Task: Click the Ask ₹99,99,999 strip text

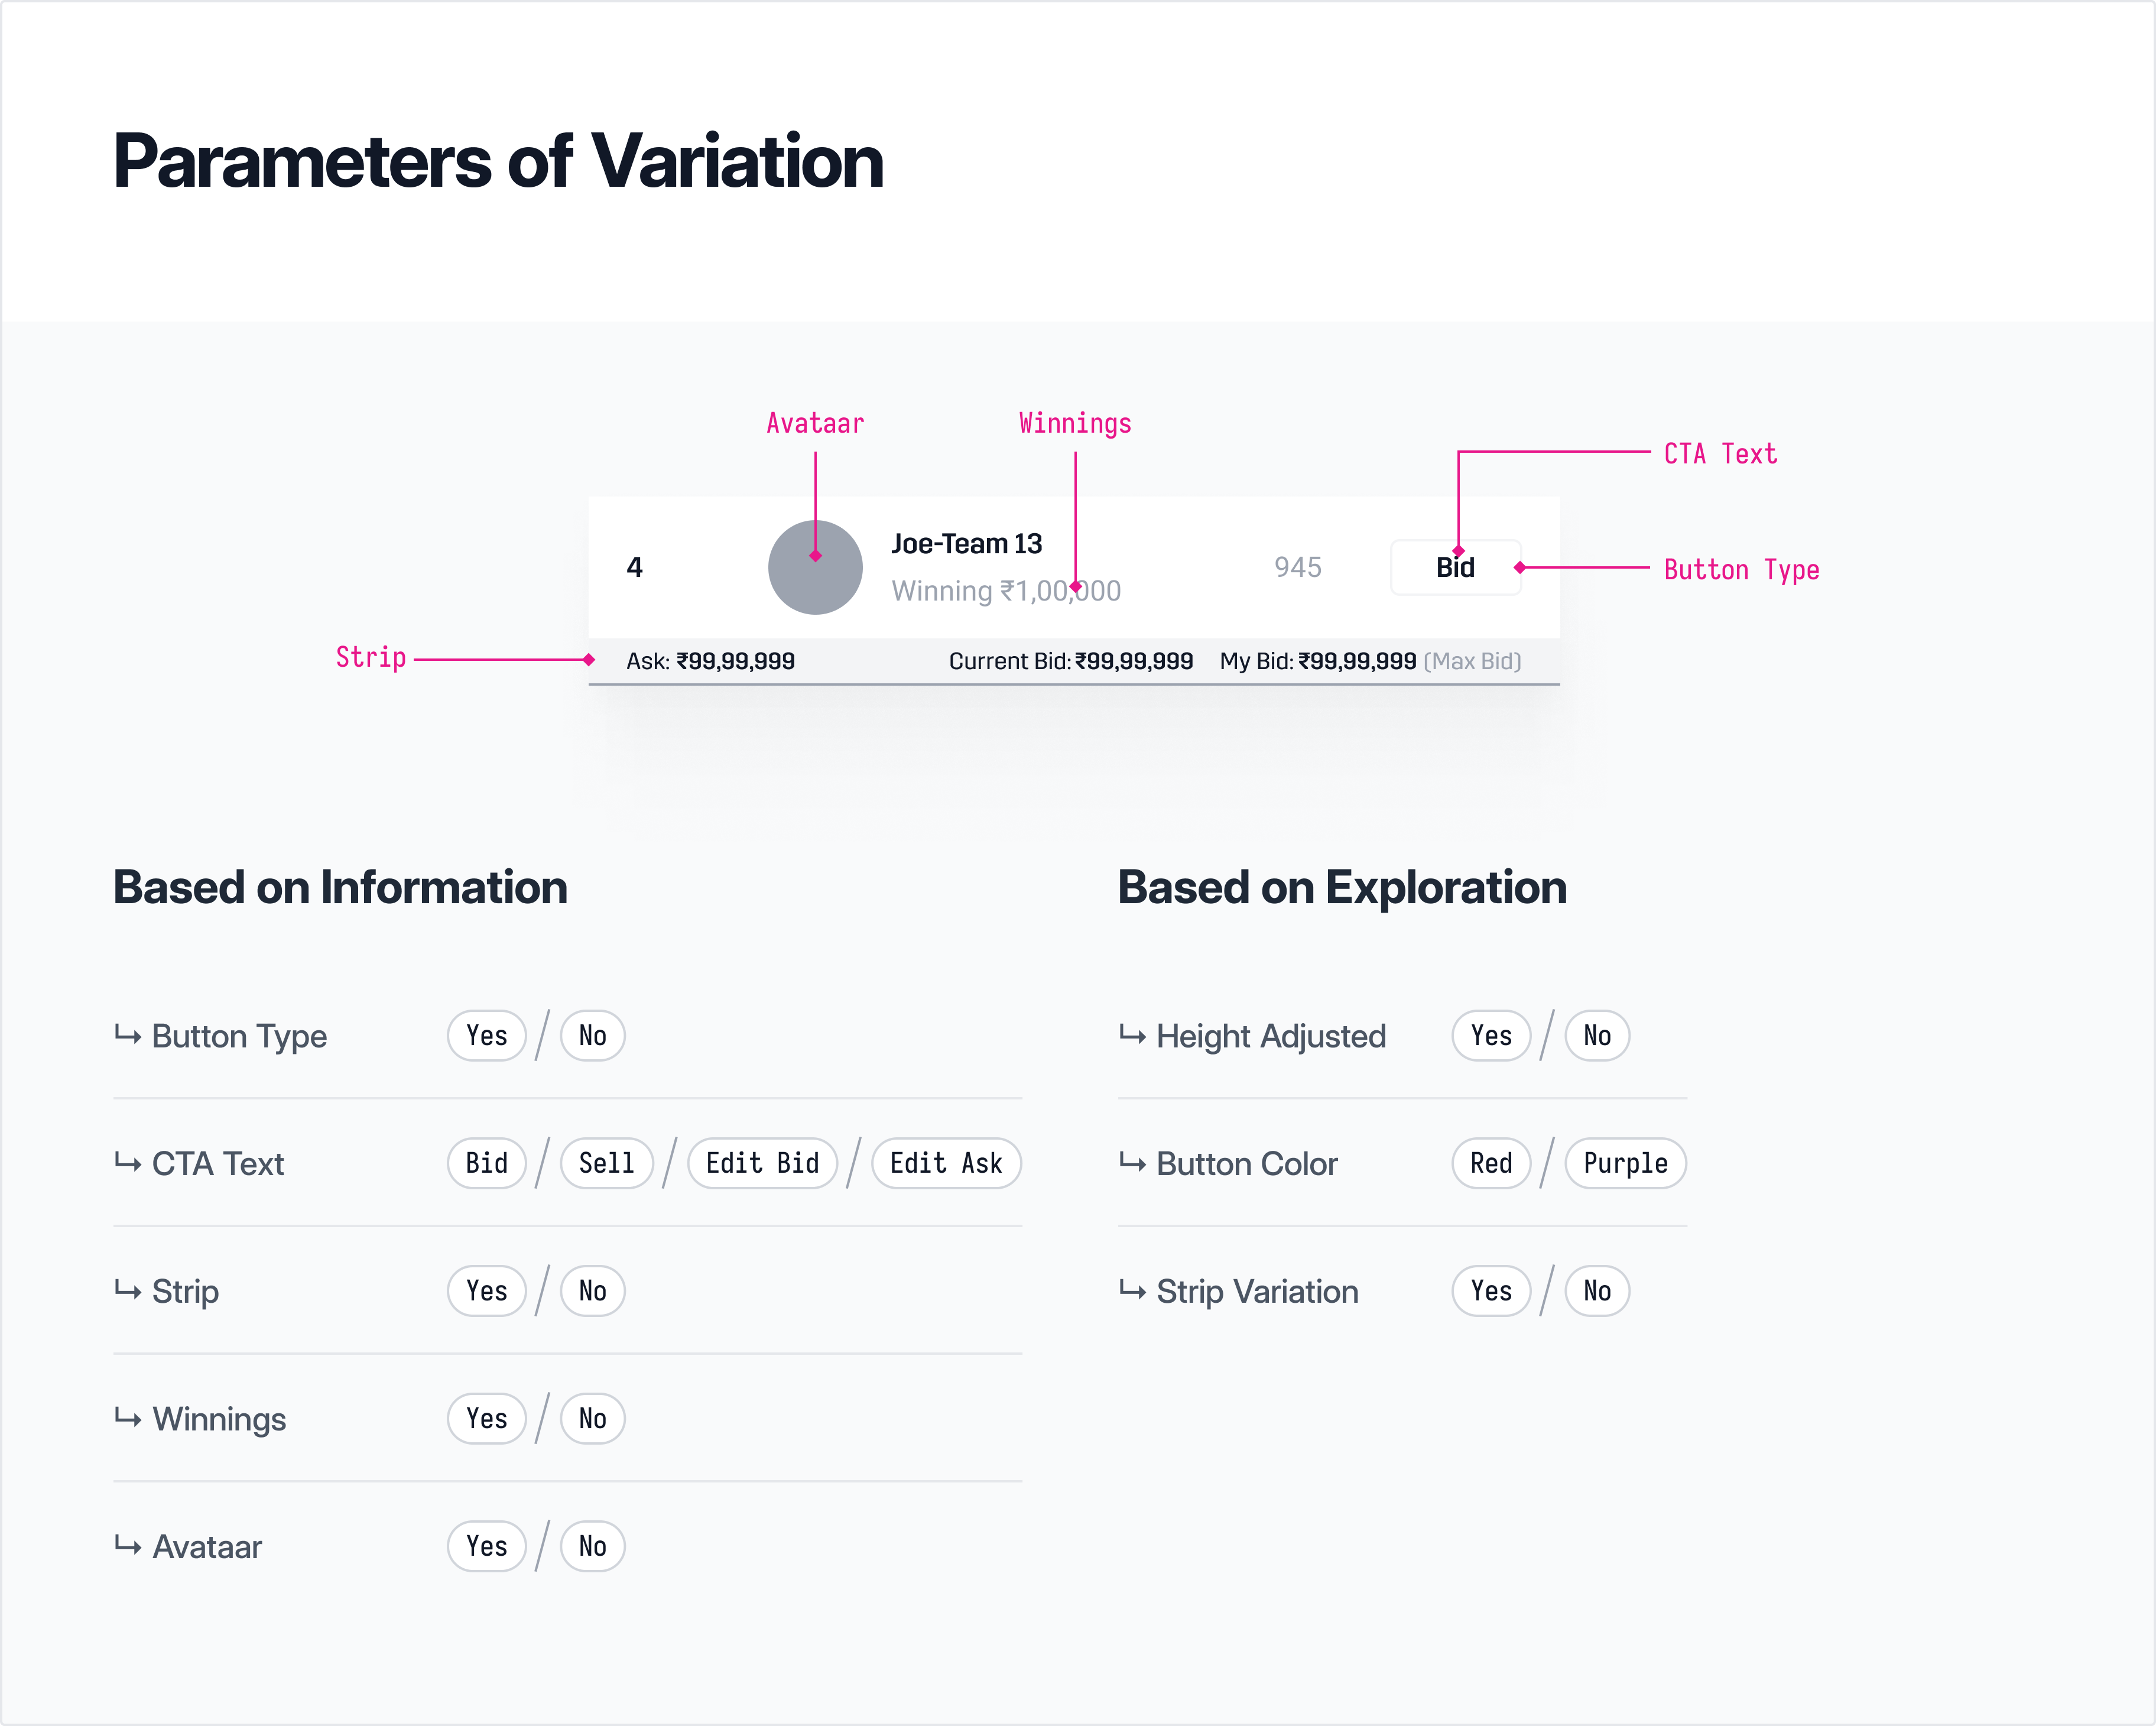Action: pyautogui.click(x=710, y=661)
